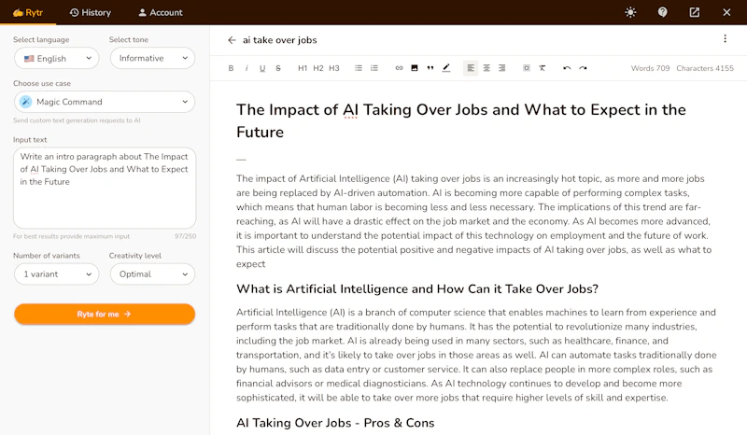Switch theme with the sun icon
This screenshot has width=747, height=435.
click(x=630, y=12)
